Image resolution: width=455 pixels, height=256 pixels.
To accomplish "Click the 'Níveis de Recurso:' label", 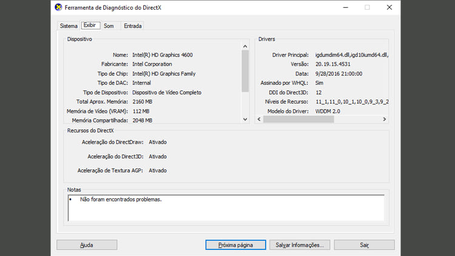I will [x=287, y=101].
